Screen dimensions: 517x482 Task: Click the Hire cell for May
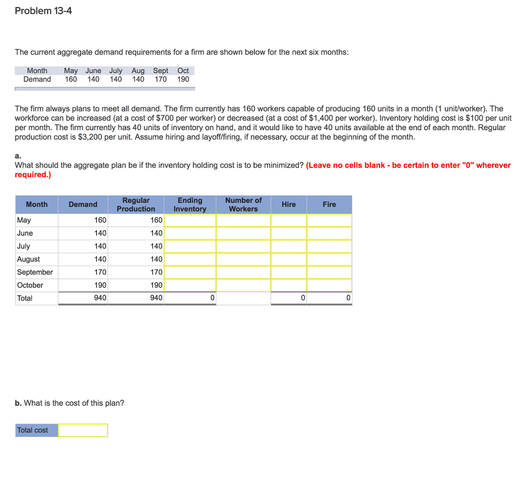[x=288, y=220]
